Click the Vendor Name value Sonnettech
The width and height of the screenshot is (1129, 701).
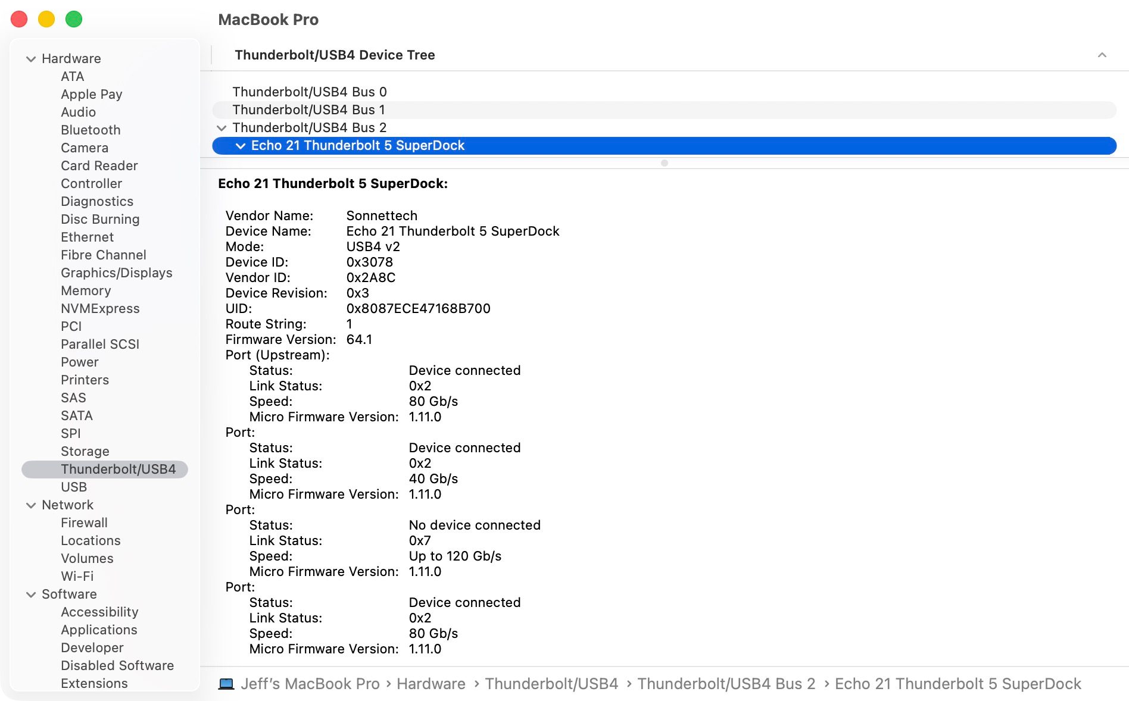pyautogui.click(x=382, y=215)
